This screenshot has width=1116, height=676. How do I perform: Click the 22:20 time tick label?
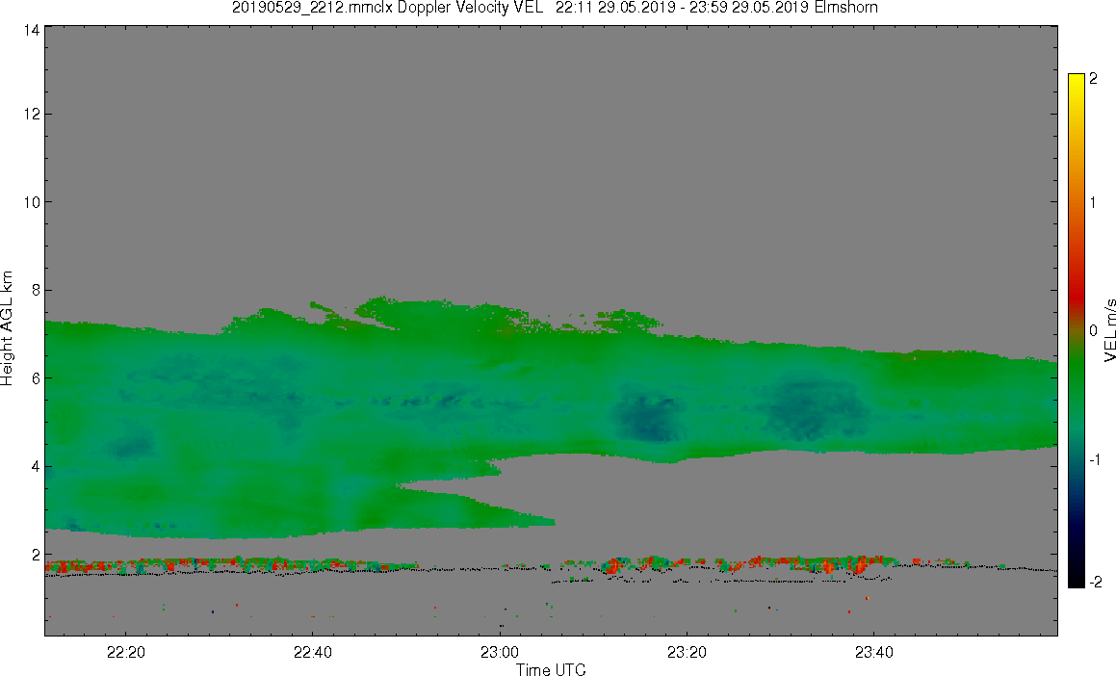[x=126, y=653]
